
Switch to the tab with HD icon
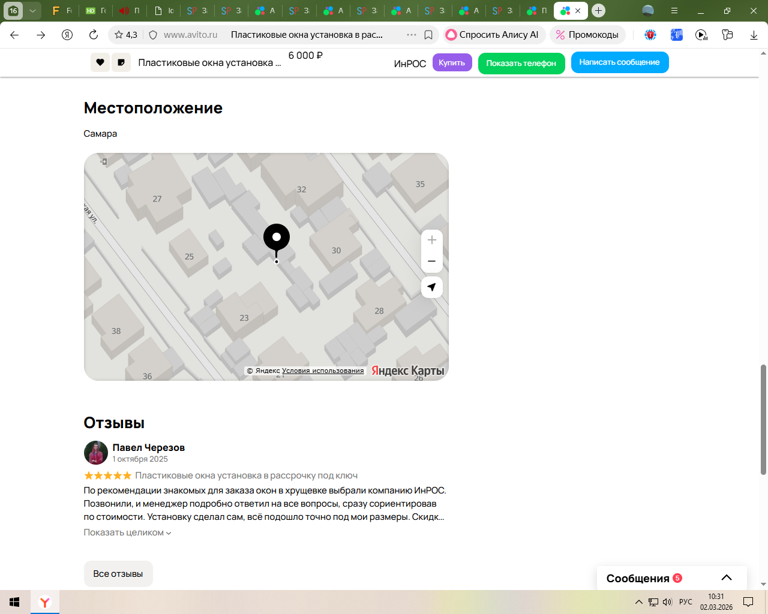95,11
